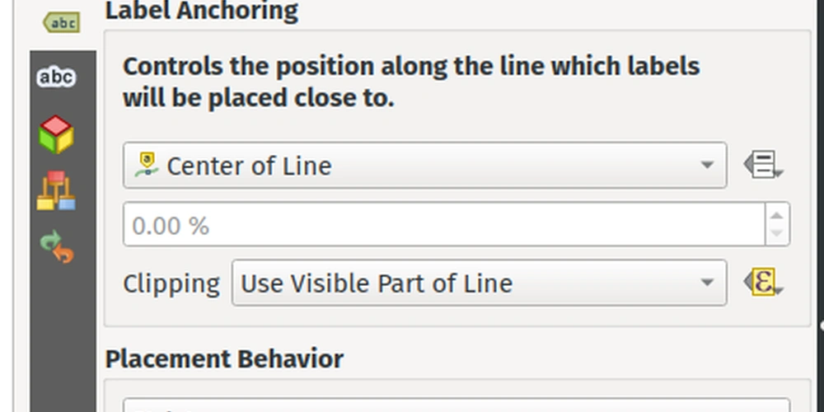Decrease the percentage with the down spinner arrow
The height and width of the screenshot is (412, 824).
[777, 233]
